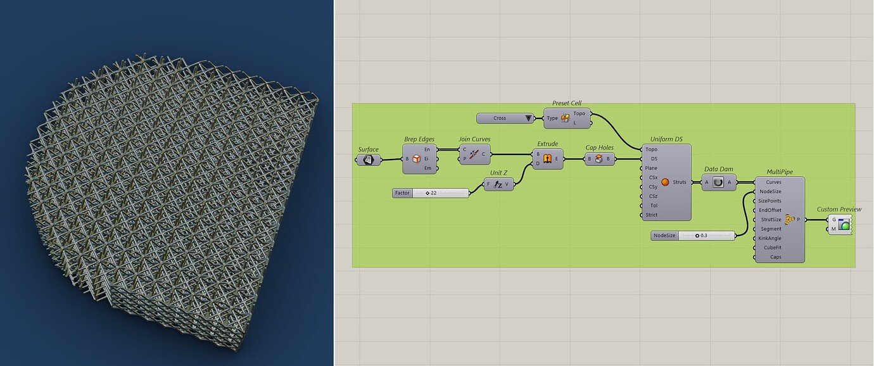The image size is (874, 366).
Task: Select the Surface brep parameter icon
Action: click(x=369, y=160)
